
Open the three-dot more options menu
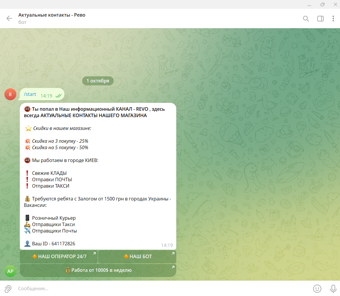coord(333,19)
